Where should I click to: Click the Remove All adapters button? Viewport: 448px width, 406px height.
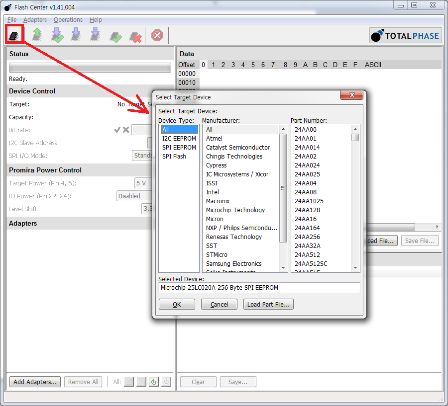(83, 382)
